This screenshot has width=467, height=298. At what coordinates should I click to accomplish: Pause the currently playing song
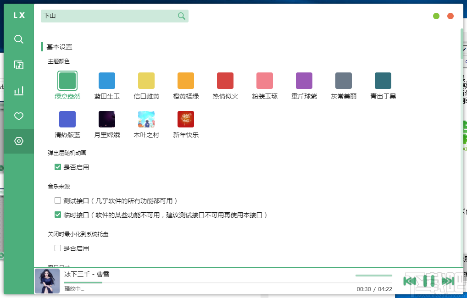pyautogui.click(x=429, y=281)
